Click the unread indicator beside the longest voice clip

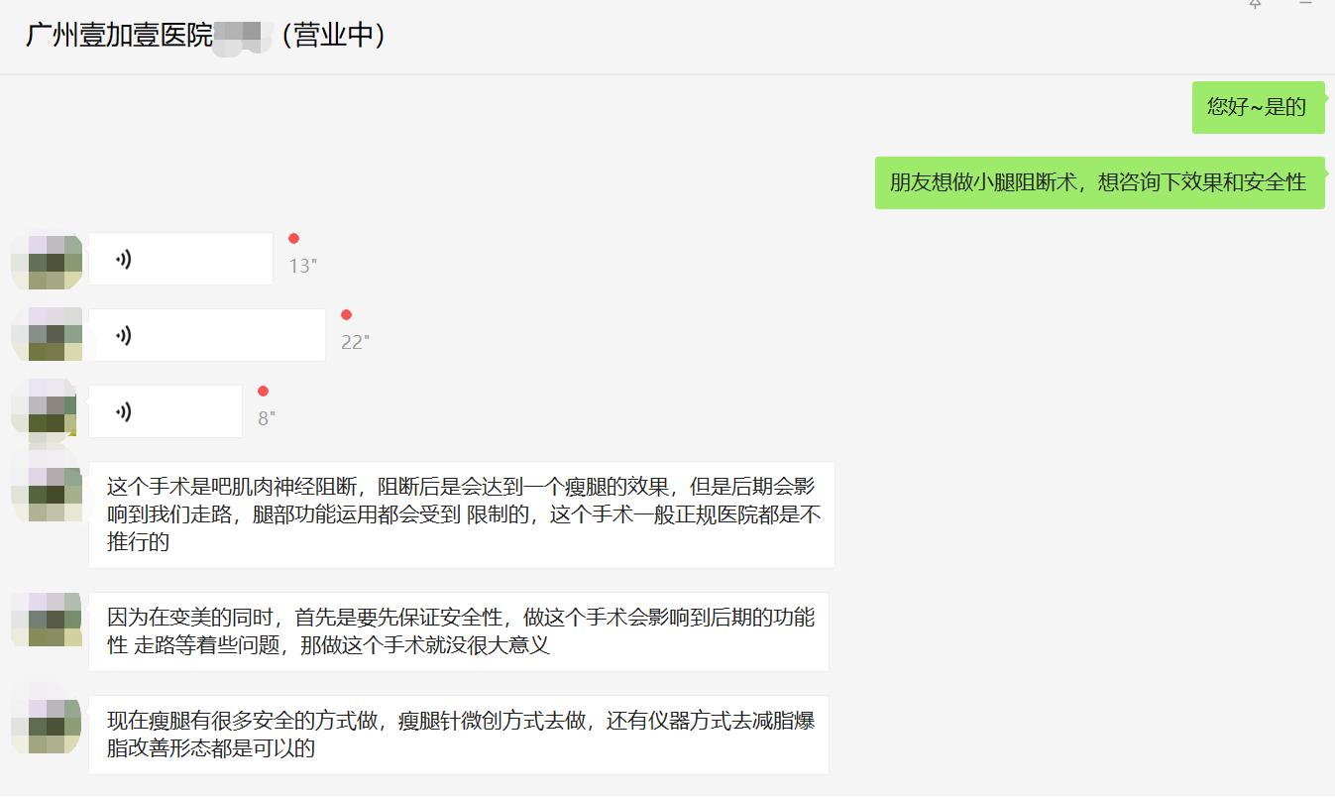click(x=346, y=314)
